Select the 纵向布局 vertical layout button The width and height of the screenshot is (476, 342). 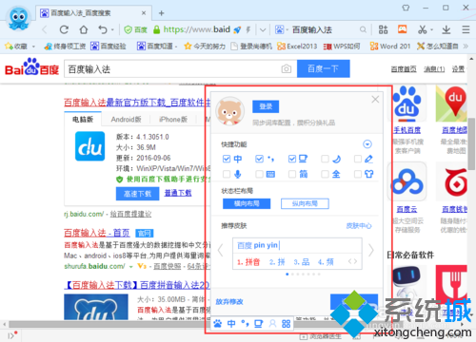305,203
